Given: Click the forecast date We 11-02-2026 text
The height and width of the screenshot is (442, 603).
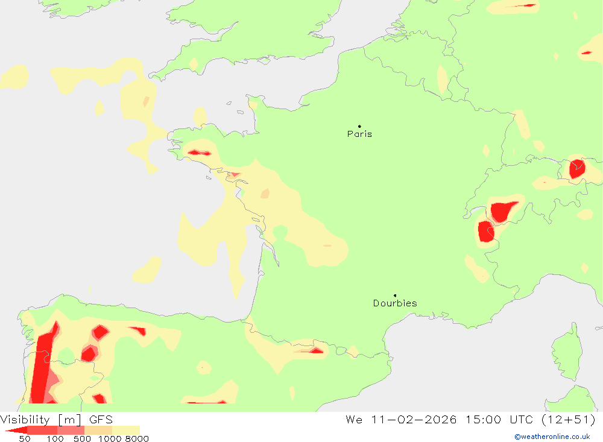Looking at the screenshot, I should pos(401,419).
